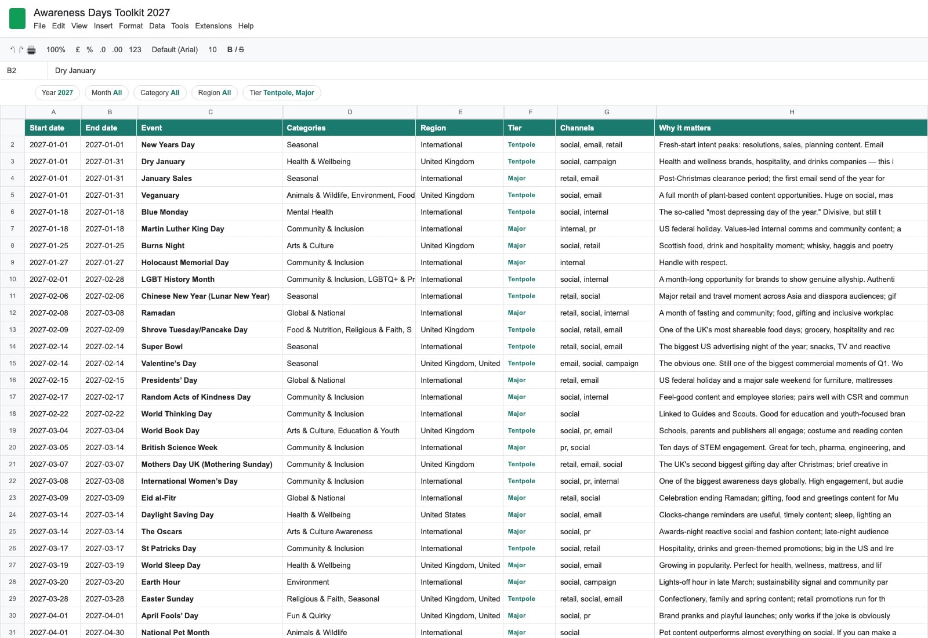Click the formula bar containing Dry January
Viewport: 928px width, 638px height.
coord(488,71)
